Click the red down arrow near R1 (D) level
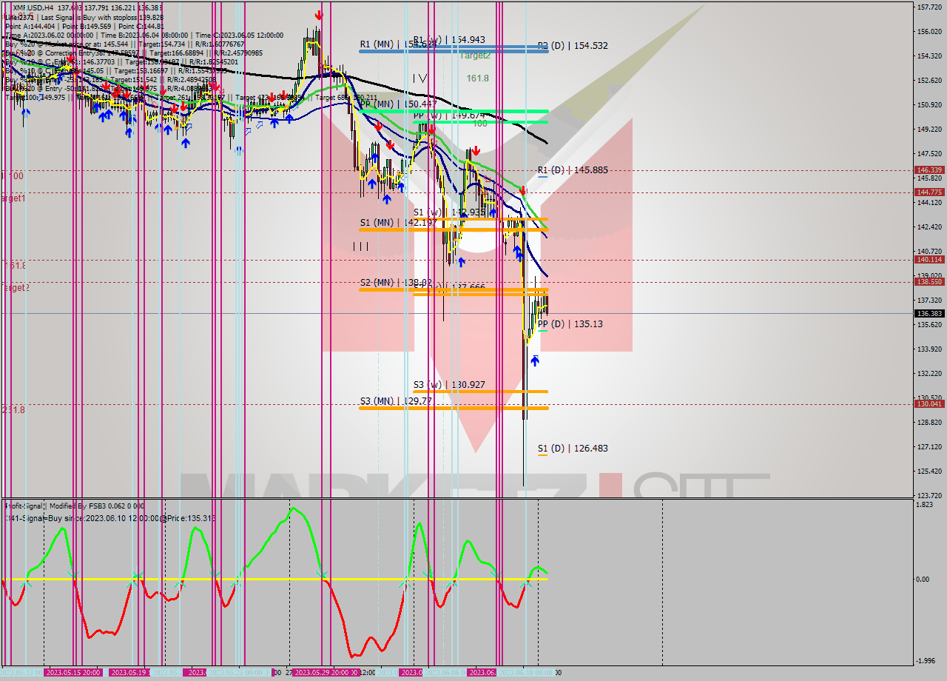This screenshot has height=681, width=947. (522, 190)
